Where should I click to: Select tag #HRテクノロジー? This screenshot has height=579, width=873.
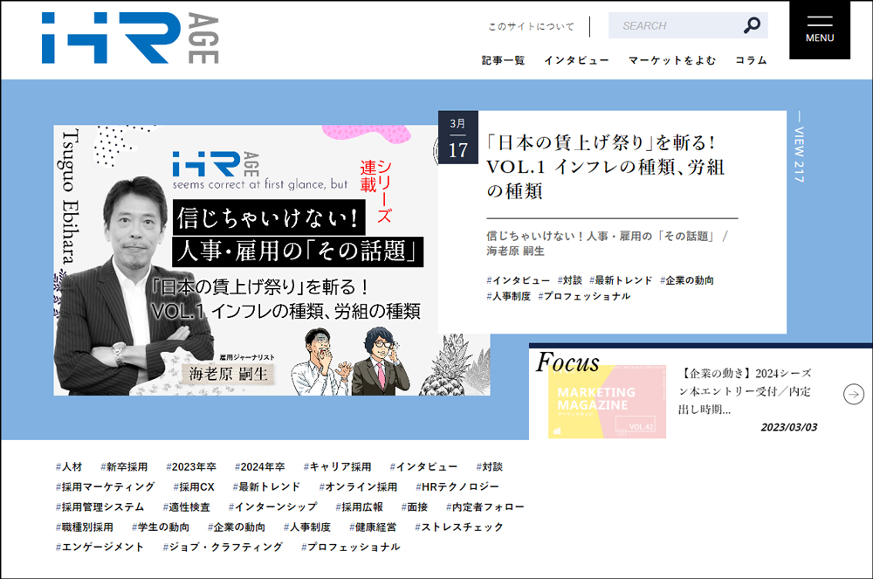point(457,486)
